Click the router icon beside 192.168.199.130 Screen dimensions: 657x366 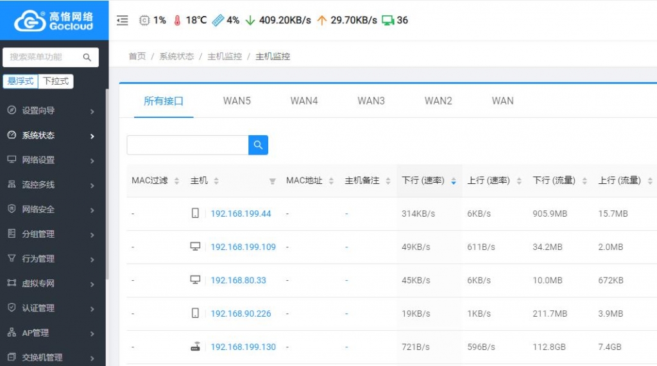point(195,347)
